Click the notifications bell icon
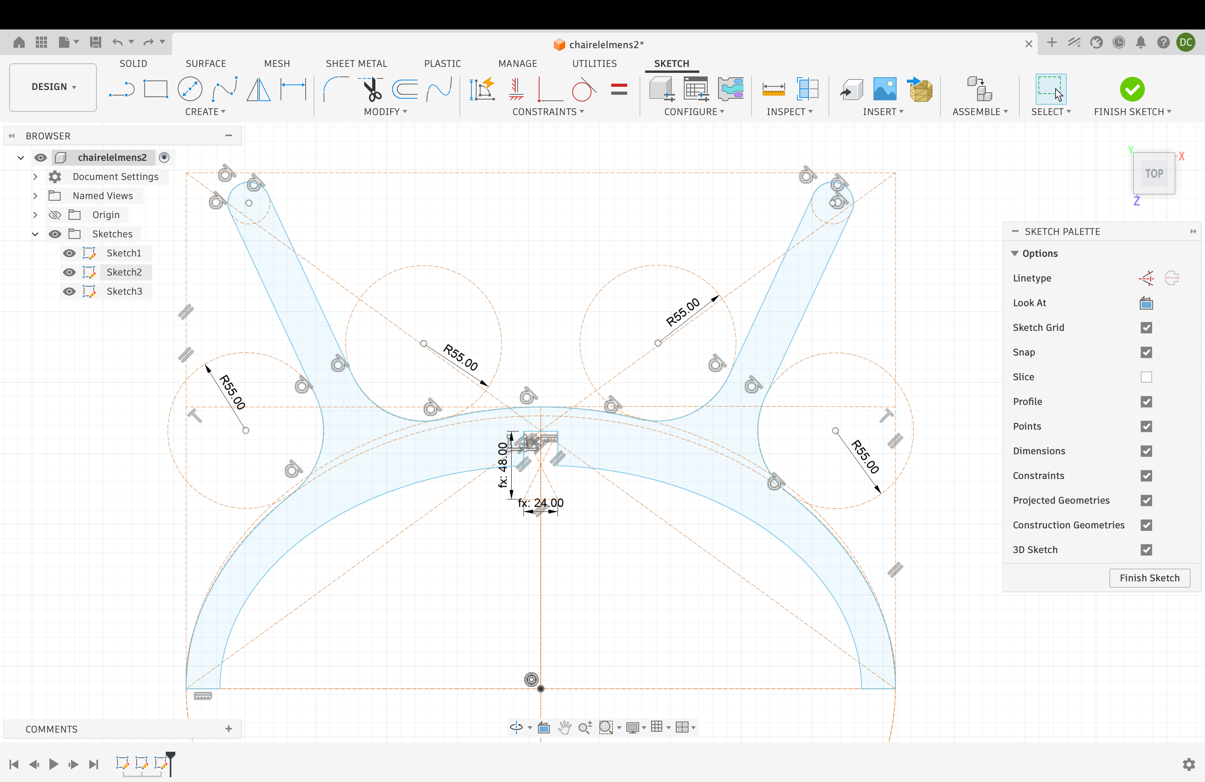This screenshot has width=1205, height=782. (1141, 43)
